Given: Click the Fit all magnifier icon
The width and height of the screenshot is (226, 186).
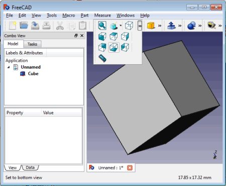Looking at the screenshot, I should point(102,26).
